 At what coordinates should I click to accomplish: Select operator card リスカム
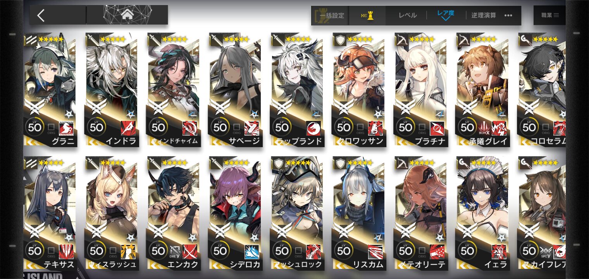(x=359, y=214)
